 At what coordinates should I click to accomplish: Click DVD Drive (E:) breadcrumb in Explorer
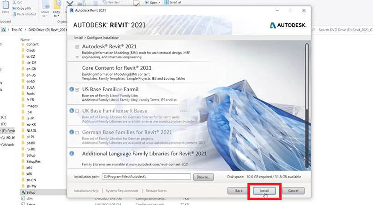pyautogui.click(x=48, y=30)
